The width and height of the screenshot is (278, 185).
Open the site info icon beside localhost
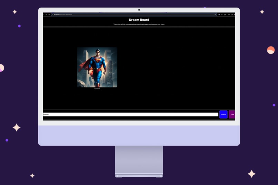[52, 15]
